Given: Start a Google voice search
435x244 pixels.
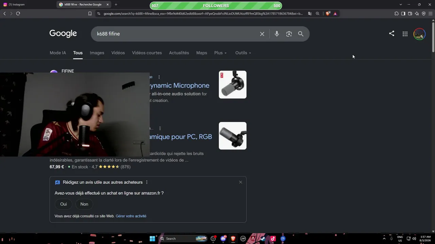Looking at the screenshot, I should point(277,34).
